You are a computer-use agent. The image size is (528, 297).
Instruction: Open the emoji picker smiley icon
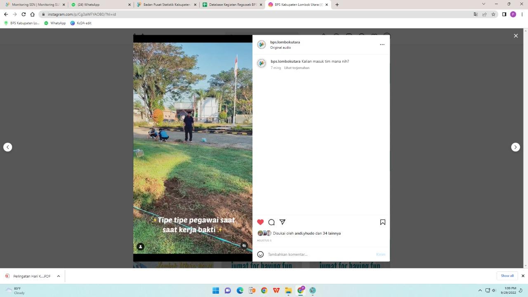260,254
